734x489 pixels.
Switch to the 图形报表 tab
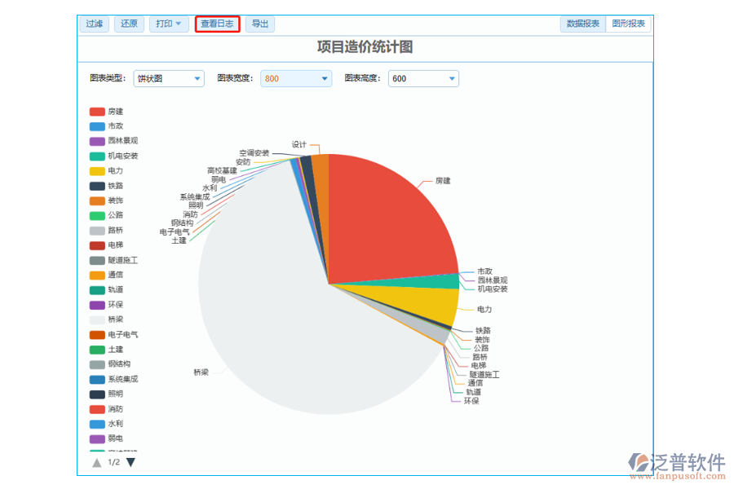click(x=628, y=24)
